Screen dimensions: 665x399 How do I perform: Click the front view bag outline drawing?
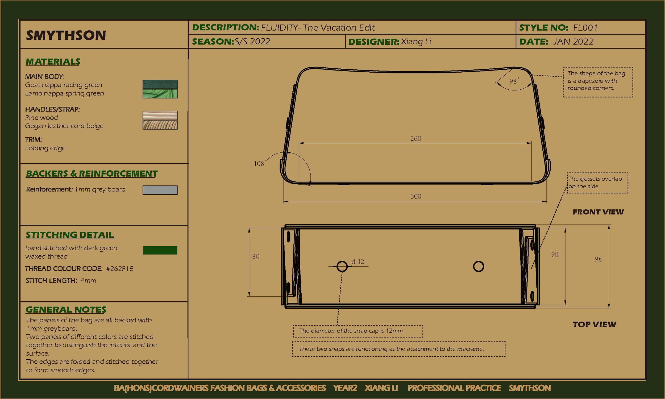tap(415, 126)
